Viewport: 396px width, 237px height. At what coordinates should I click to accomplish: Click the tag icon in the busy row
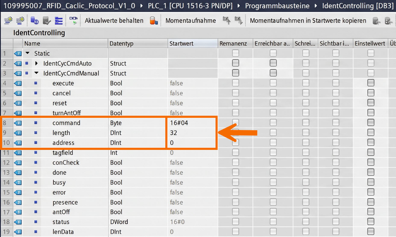(18, 183)
